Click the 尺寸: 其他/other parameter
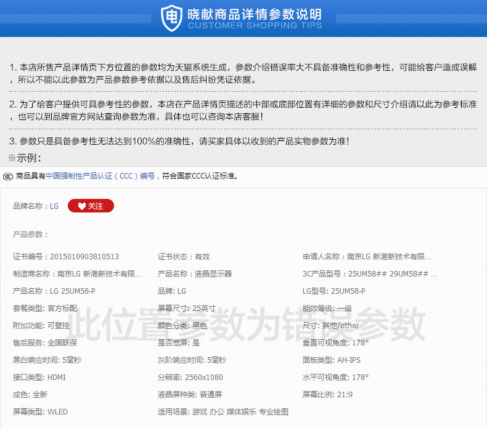Screen dimensions: 487x428 331,326
